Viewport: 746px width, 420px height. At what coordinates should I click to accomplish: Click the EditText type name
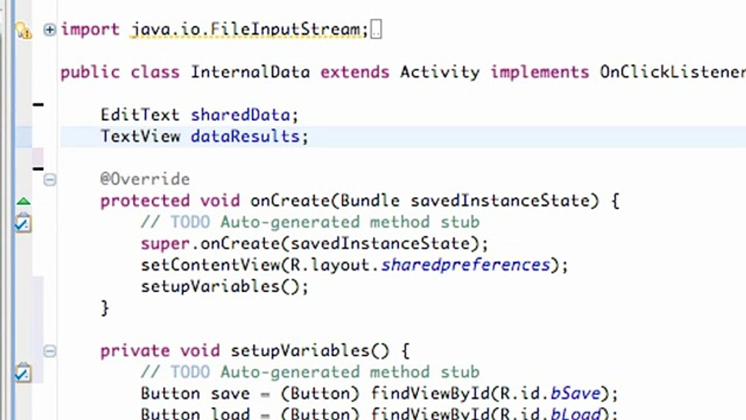pos(140,115)
